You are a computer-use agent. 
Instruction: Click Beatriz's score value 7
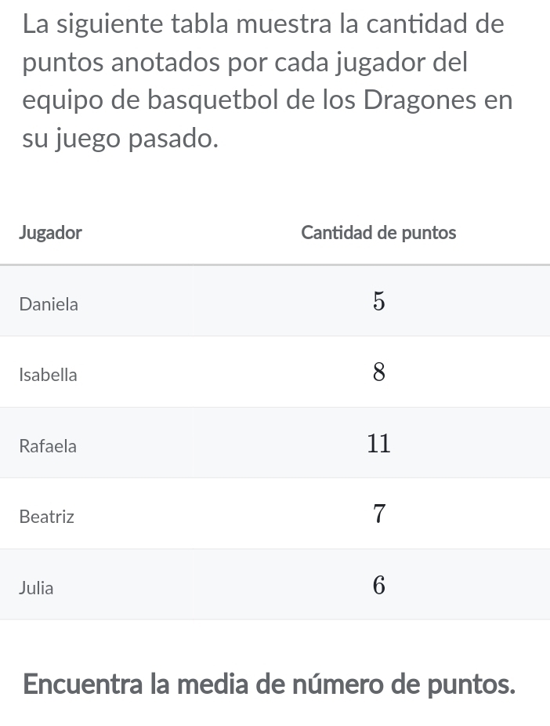(x=379, y=514)
